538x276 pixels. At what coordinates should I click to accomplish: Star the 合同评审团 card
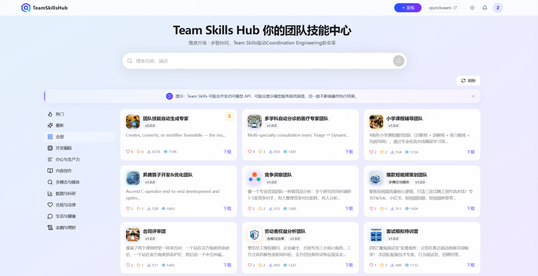point(138,265)
